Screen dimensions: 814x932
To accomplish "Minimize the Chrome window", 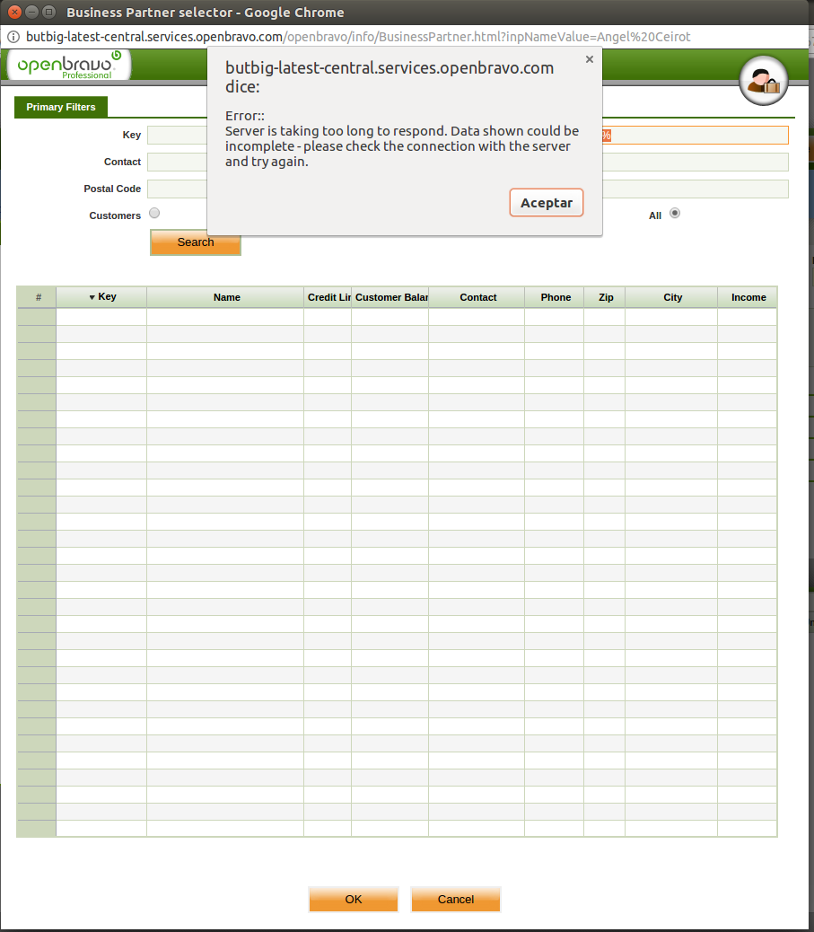I will pos(32,12).
